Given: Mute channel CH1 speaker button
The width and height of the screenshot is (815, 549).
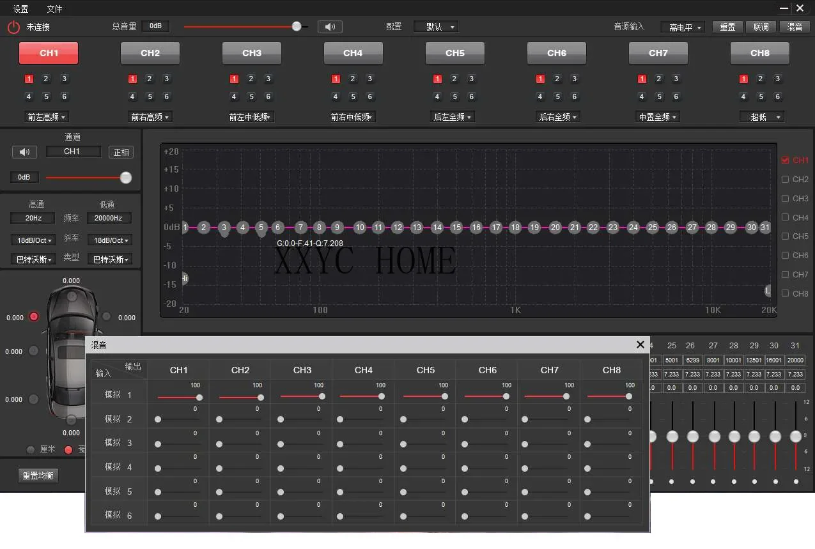Looking at the screenshot, I should 24,152.
